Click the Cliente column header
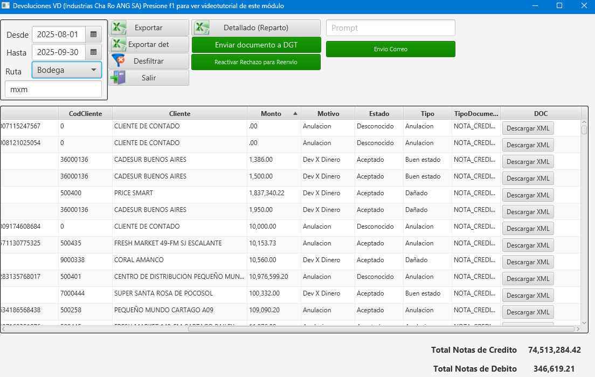 179,114
